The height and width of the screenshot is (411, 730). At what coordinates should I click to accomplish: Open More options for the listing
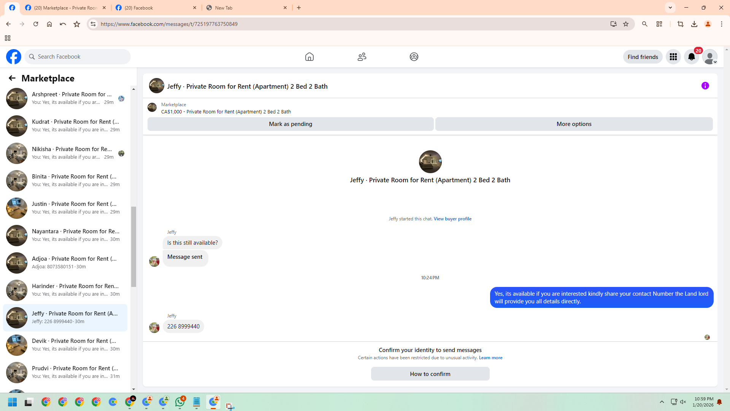574,124
